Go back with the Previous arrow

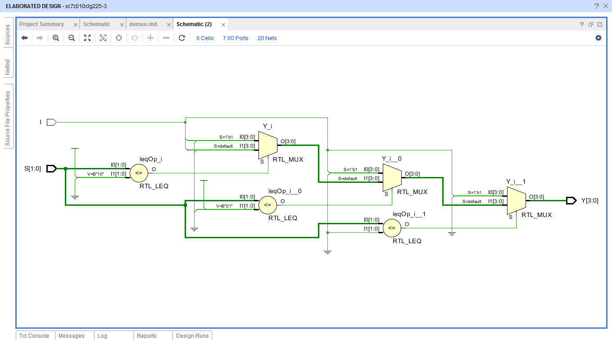24,38
